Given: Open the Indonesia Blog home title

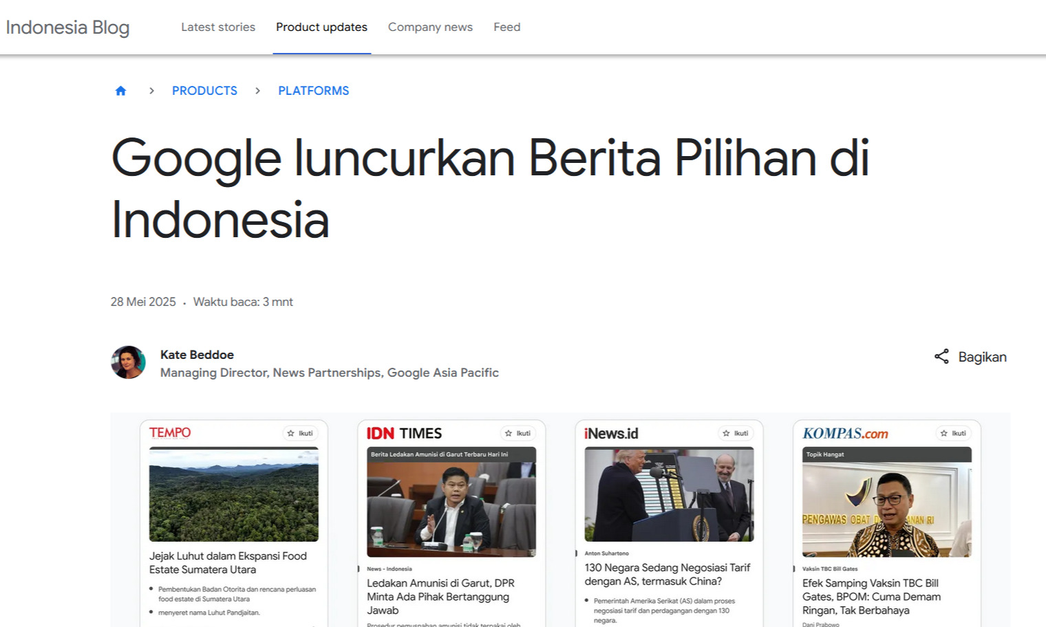Looking at the screenshot, I should click(x=67, y=27).
